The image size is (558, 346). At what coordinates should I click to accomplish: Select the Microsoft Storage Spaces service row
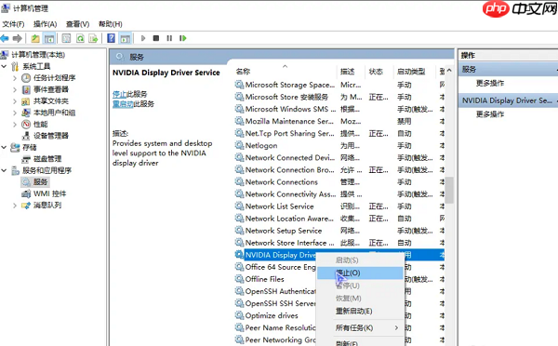(x=339, y=85)
